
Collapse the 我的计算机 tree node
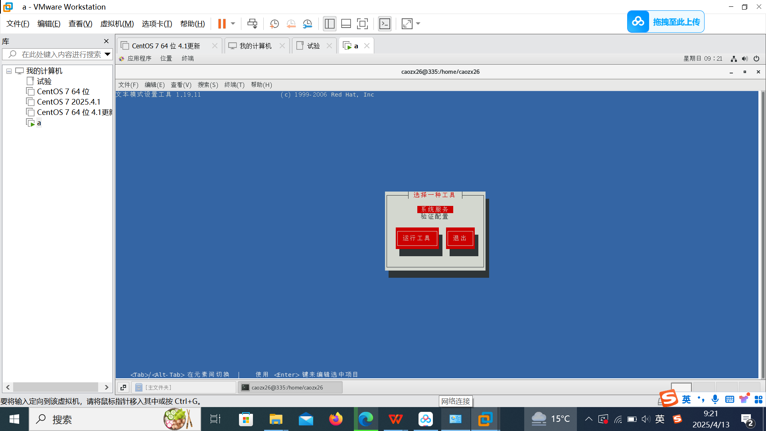pos(9,71)
